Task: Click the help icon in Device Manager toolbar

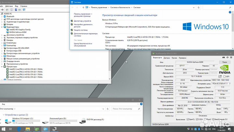Action: point(16,10)
